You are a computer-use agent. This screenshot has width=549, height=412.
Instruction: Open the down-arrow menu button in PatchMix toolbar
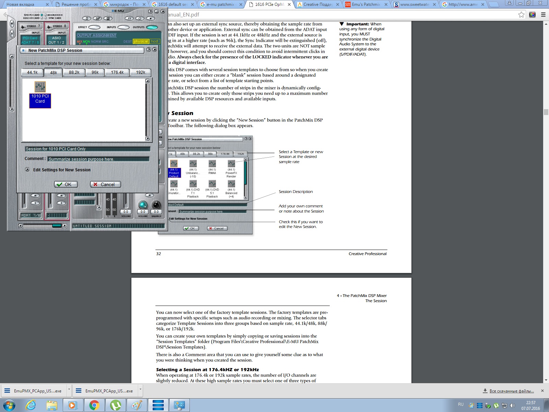click(x=151, y=18)
